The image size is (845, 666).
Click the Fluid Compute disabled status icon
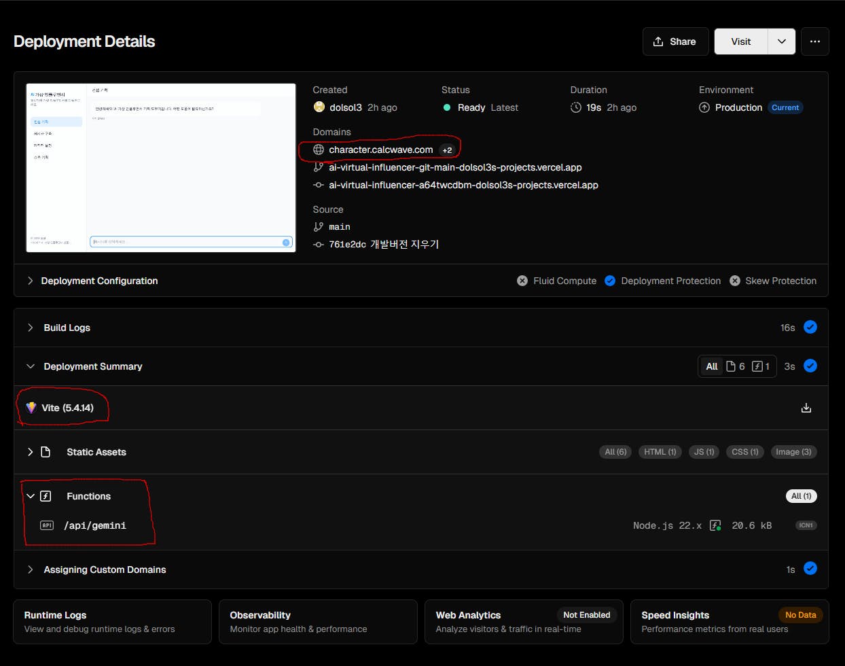522,281
